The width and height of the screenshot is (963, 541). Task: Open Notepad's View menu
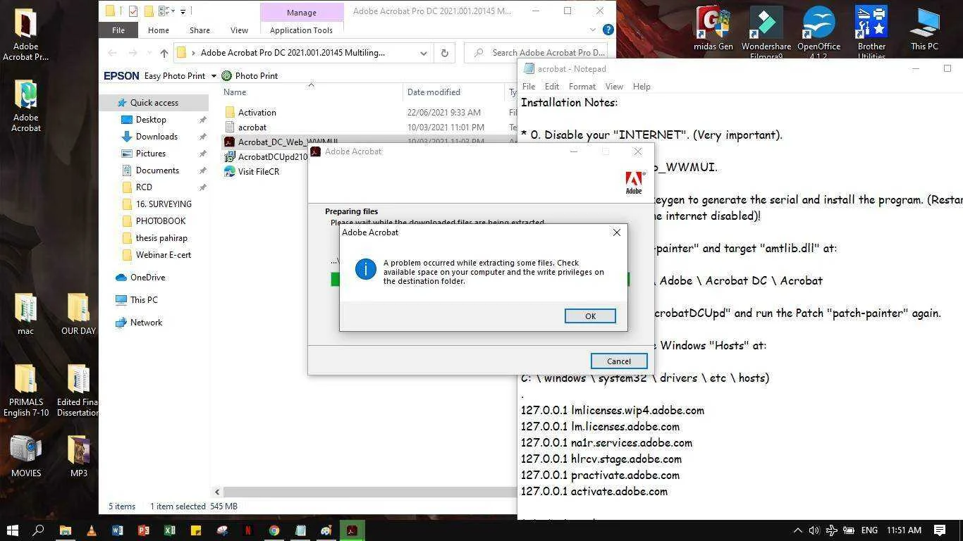(x=614, y=87)
